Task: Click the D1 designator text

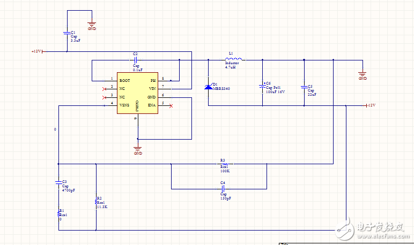Action: tap(215, 85)
